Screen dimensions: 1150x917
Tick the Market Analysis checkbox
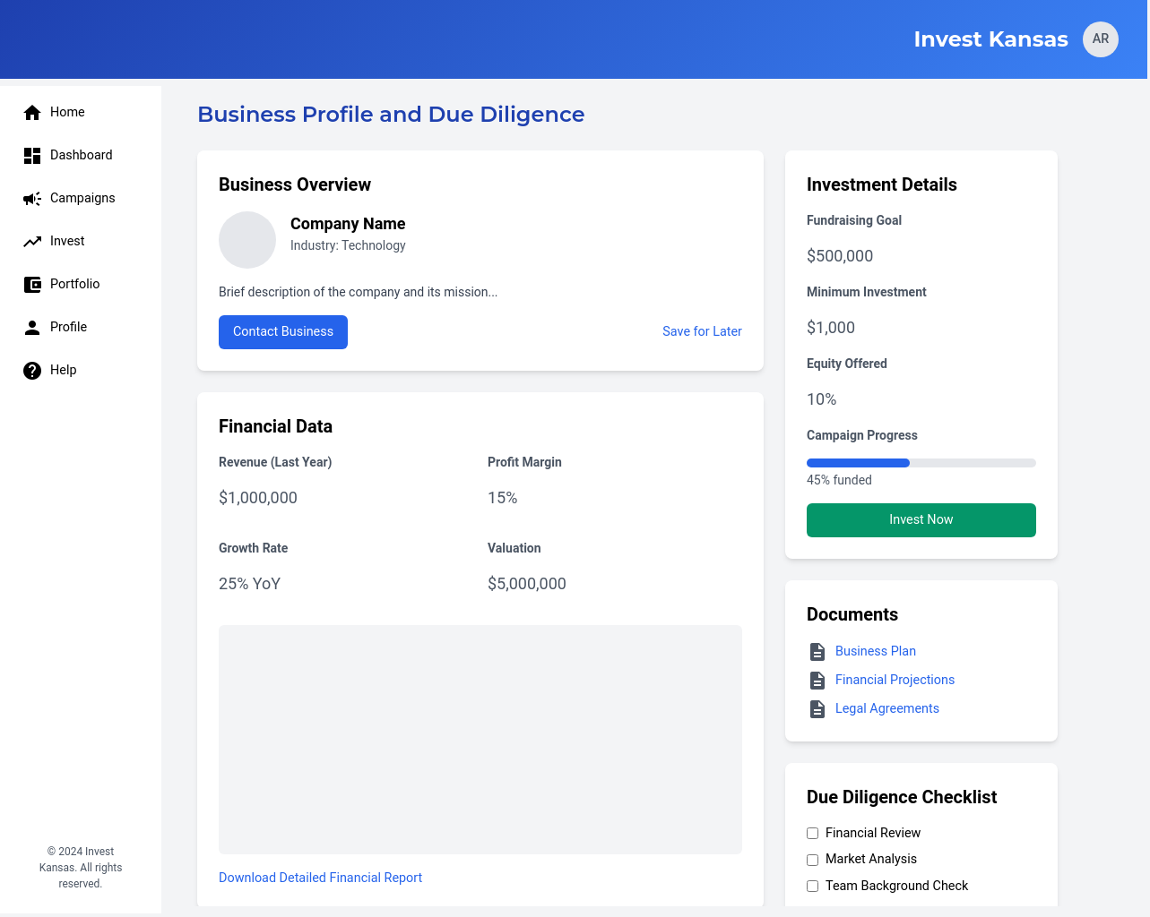click(x=813, y=860)
